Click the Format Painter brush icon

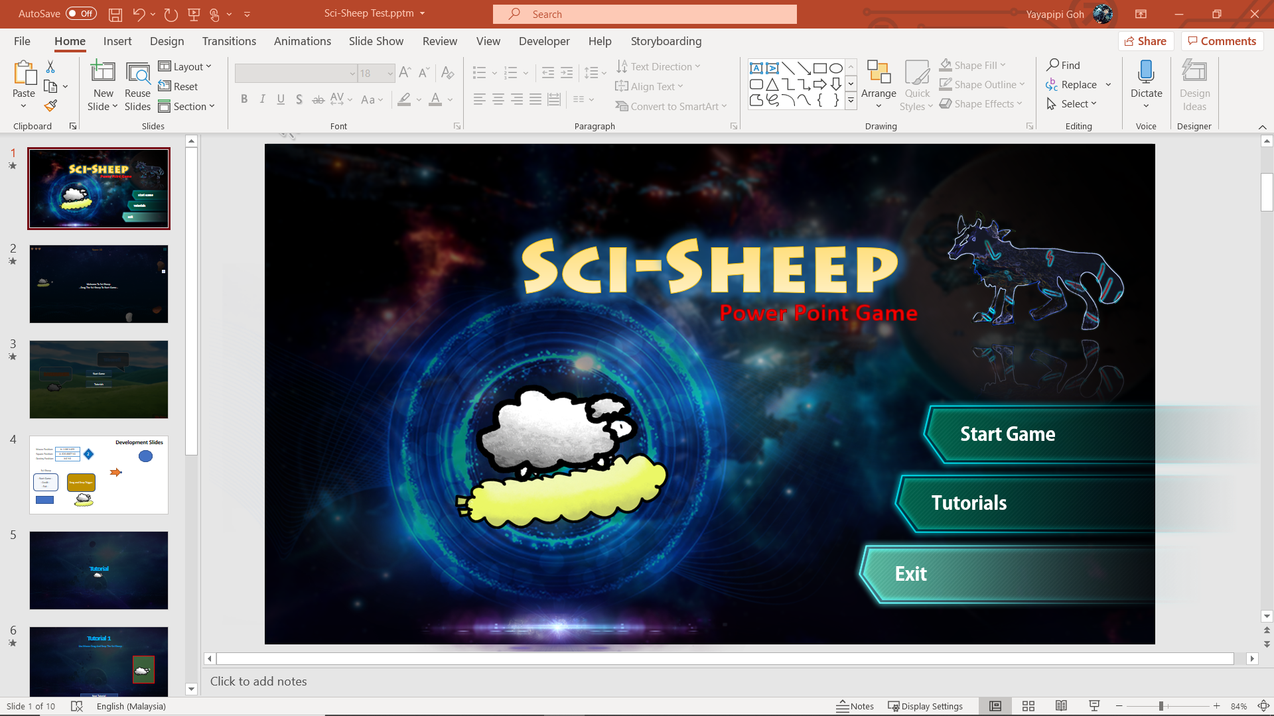click(50, 105)
